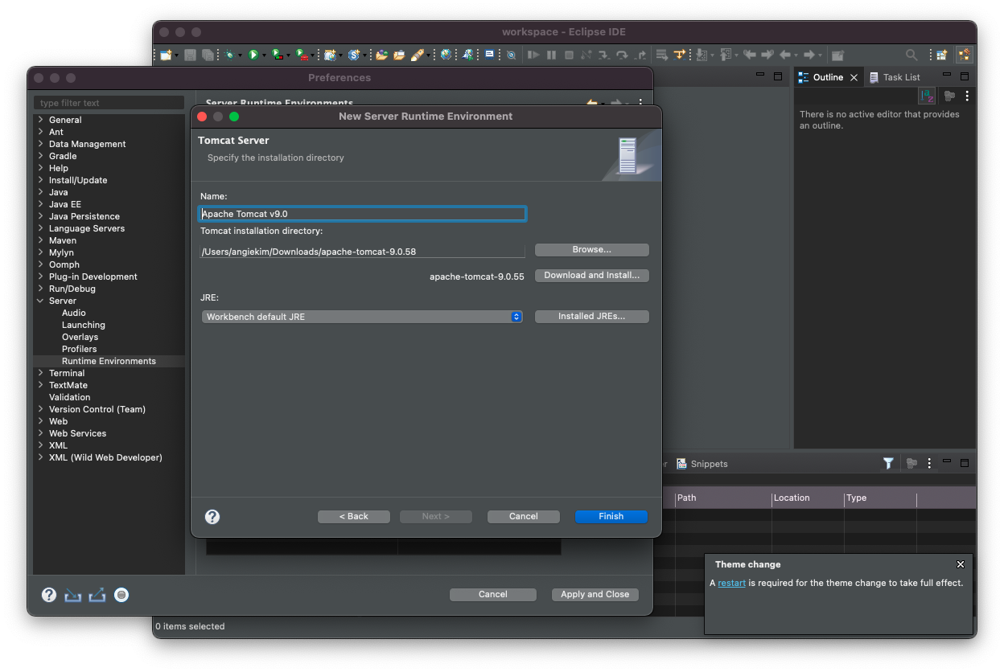Click the Run External Tools icon

302,55
